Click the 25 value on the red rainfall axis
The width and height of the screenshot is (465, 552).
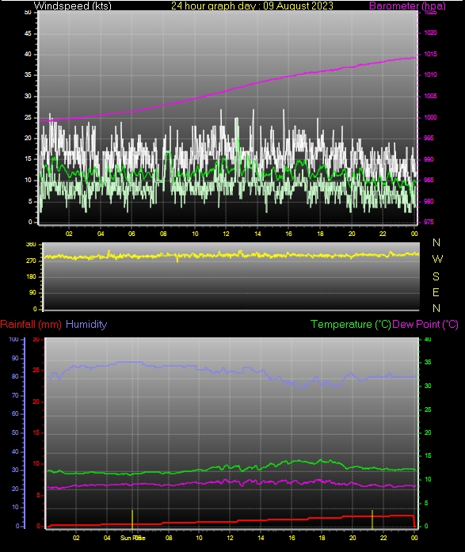pyautogui.click(x=36, y=371)
